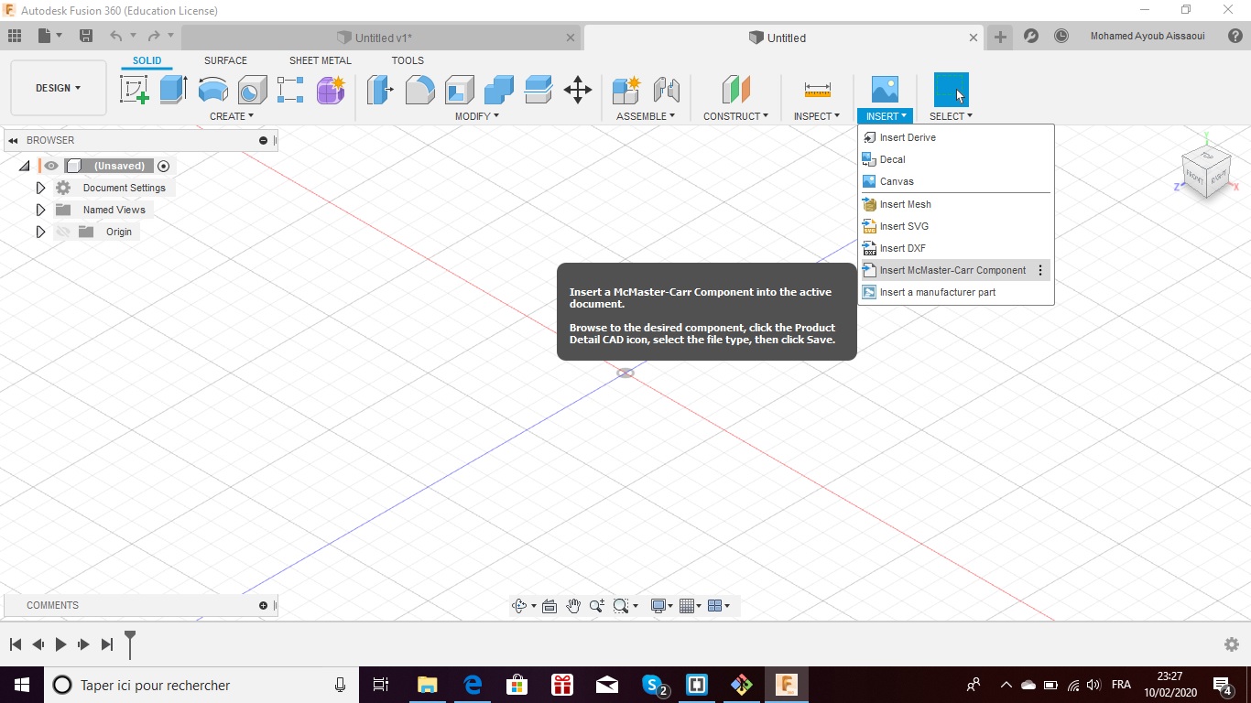This screenshot has width=1251, height=703.
Task: Expand the Origin tree node
Action: click(40, 232)
